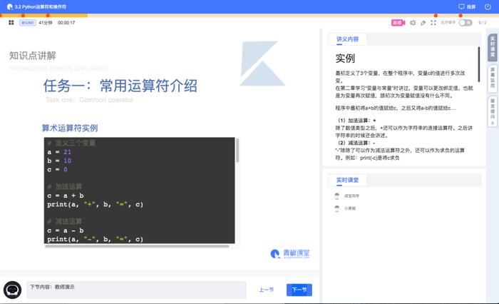Click the 0/2 hand-raise counter
Image resolution: width=499 pixels, height=304 pixels.
click(483, 23)
